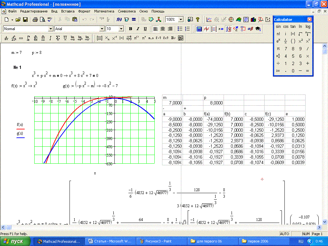The width and height of the screenshot is (328, 246).
Task: Open the Arial font dropdown
Action: [x=102, y=29]
